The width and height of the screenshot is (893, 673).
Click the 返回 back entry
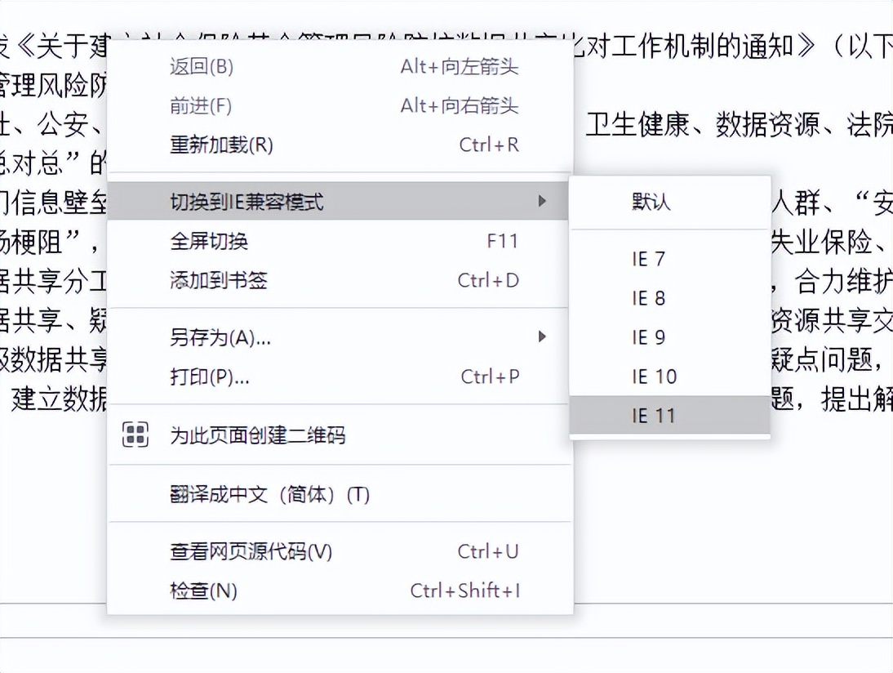(x=202, y=67)
